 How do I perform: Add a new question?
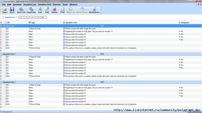coord(40,10)
